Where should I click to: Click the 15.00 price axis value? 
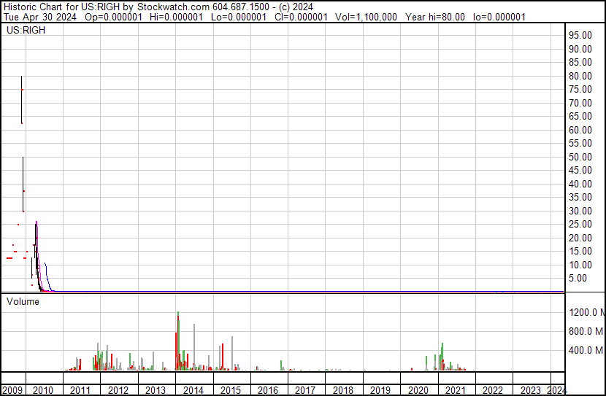click(580, 252)
